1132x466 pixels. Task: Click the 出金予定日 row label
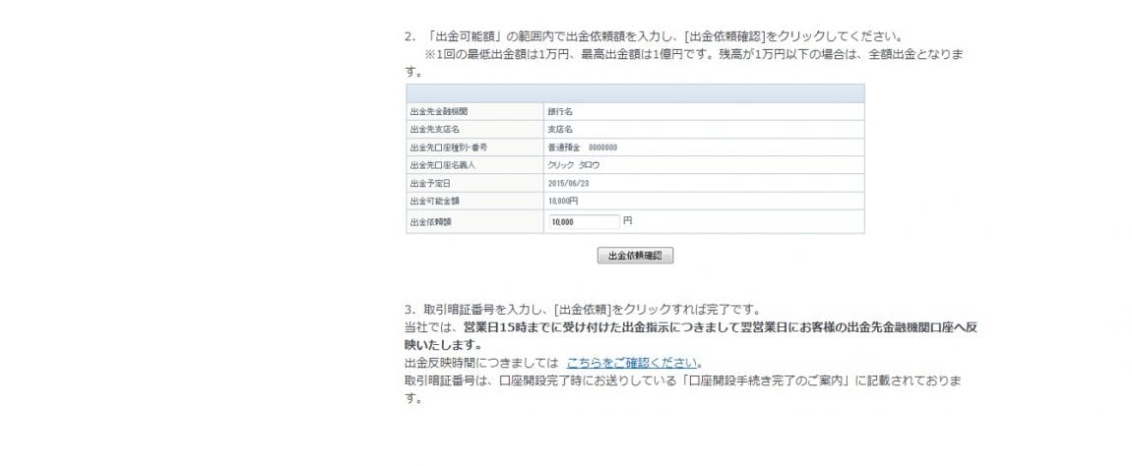[429, 183]
